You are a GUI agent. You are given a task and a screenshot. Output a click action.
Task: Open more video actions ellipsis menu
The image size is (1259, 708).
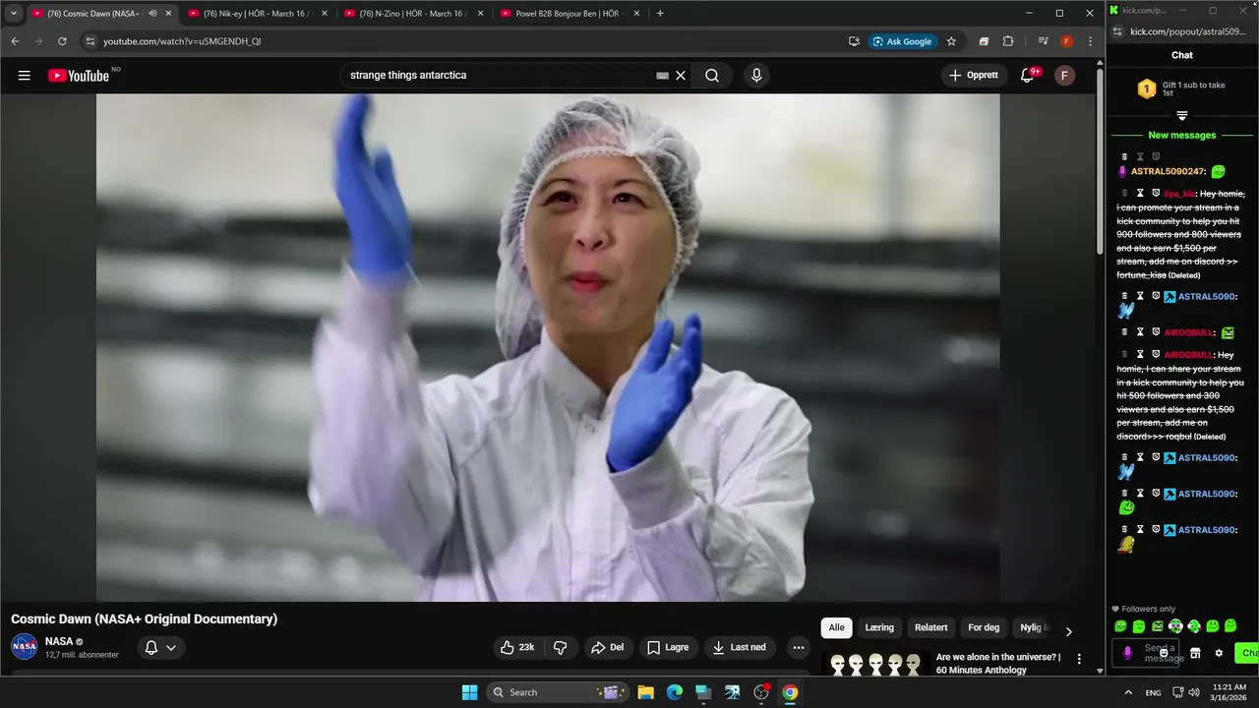point(799,647)
